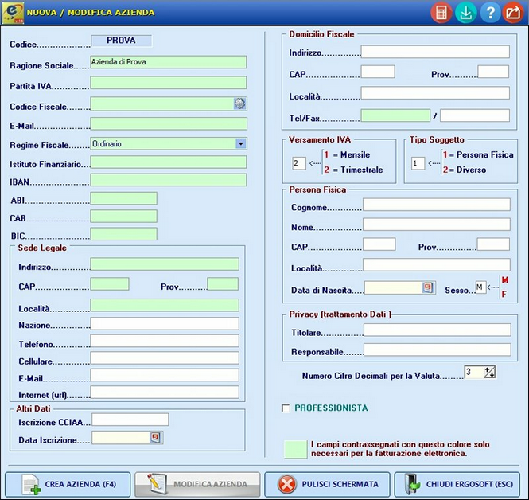Click PULISCI SCHERMATA button
529x500 pixels.
[x=327, y=484]
